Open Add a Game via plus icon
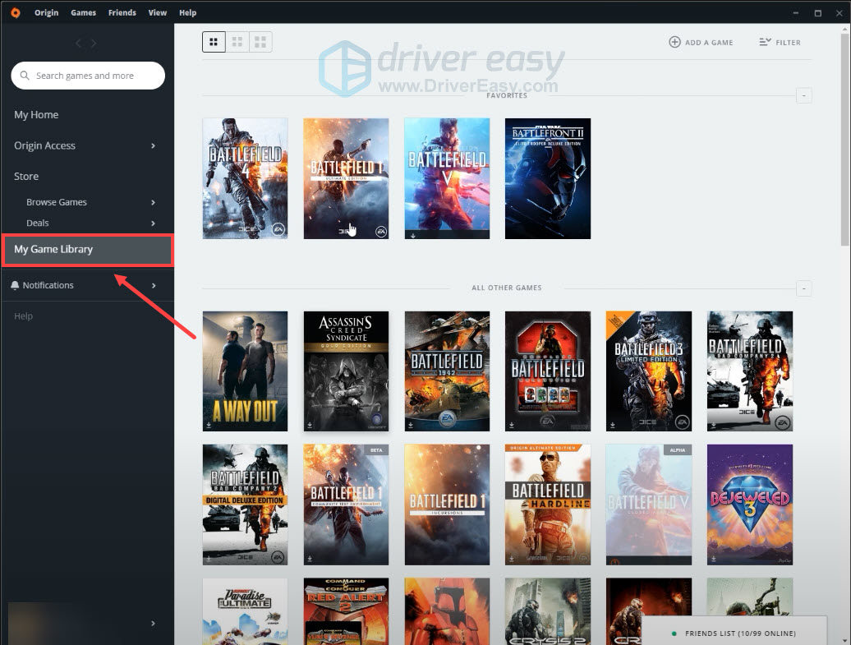Viewport: 851px width, 645px height. tap(675, 42)
